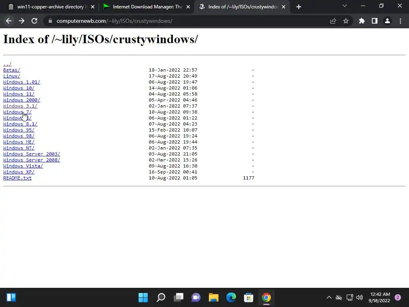The height and width of the screenshot is (307, 409).
Task: Open Microsoft Store from the taskbar
Action: [x=248, y=297]
